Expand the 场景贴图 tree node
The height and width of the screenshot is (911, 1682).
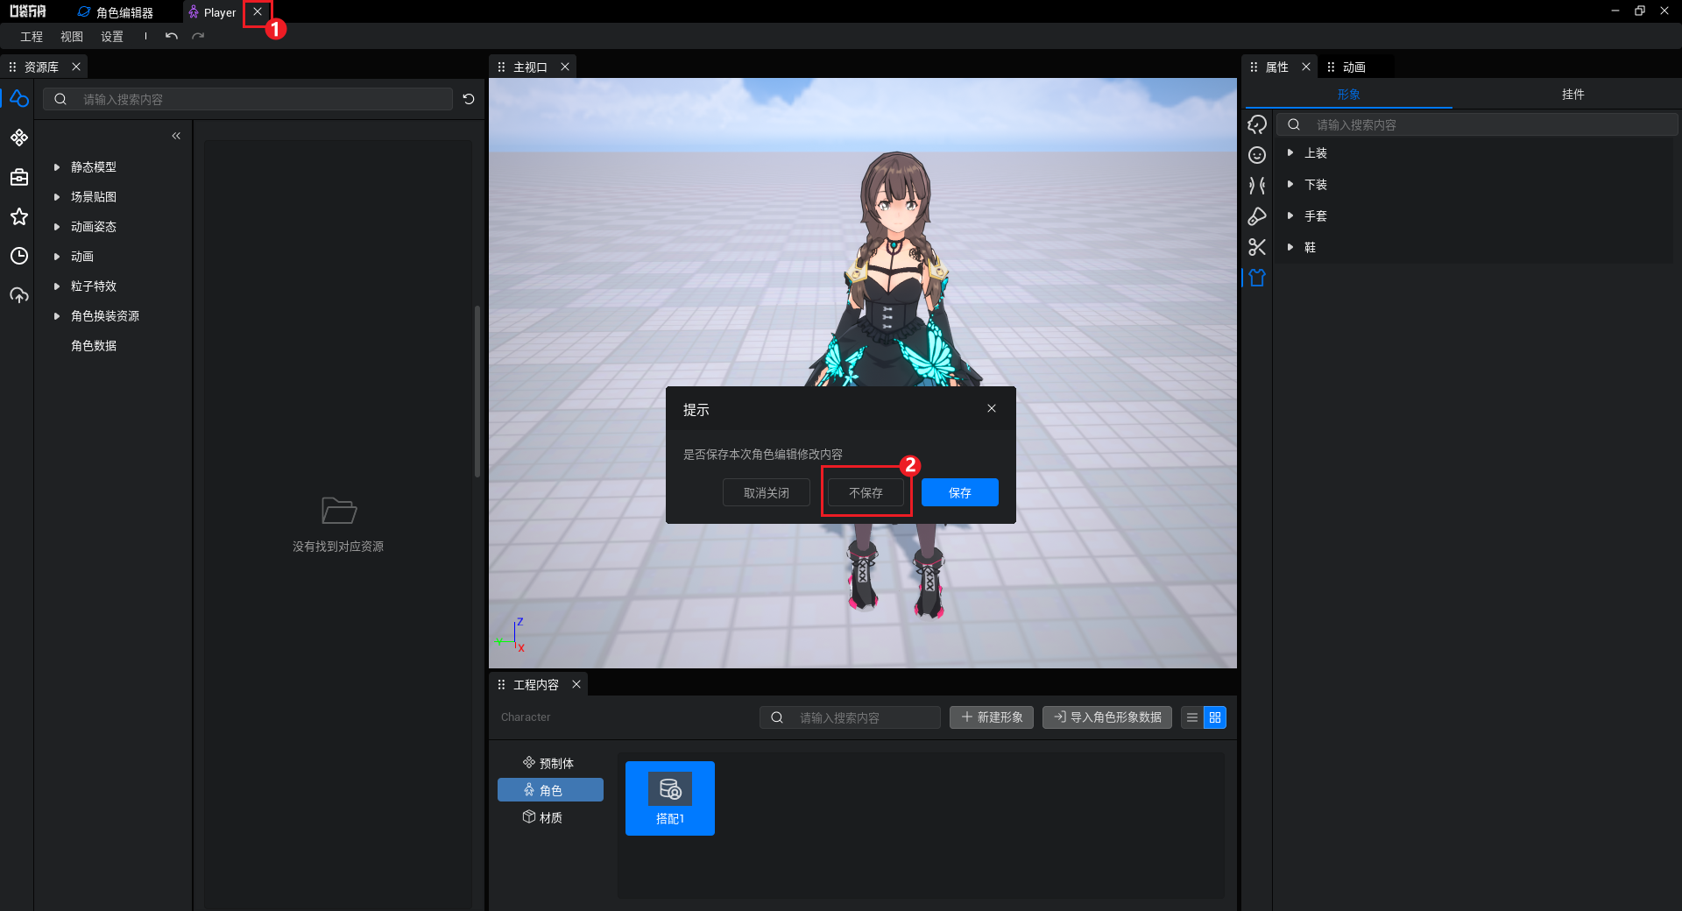coord(57,197)
